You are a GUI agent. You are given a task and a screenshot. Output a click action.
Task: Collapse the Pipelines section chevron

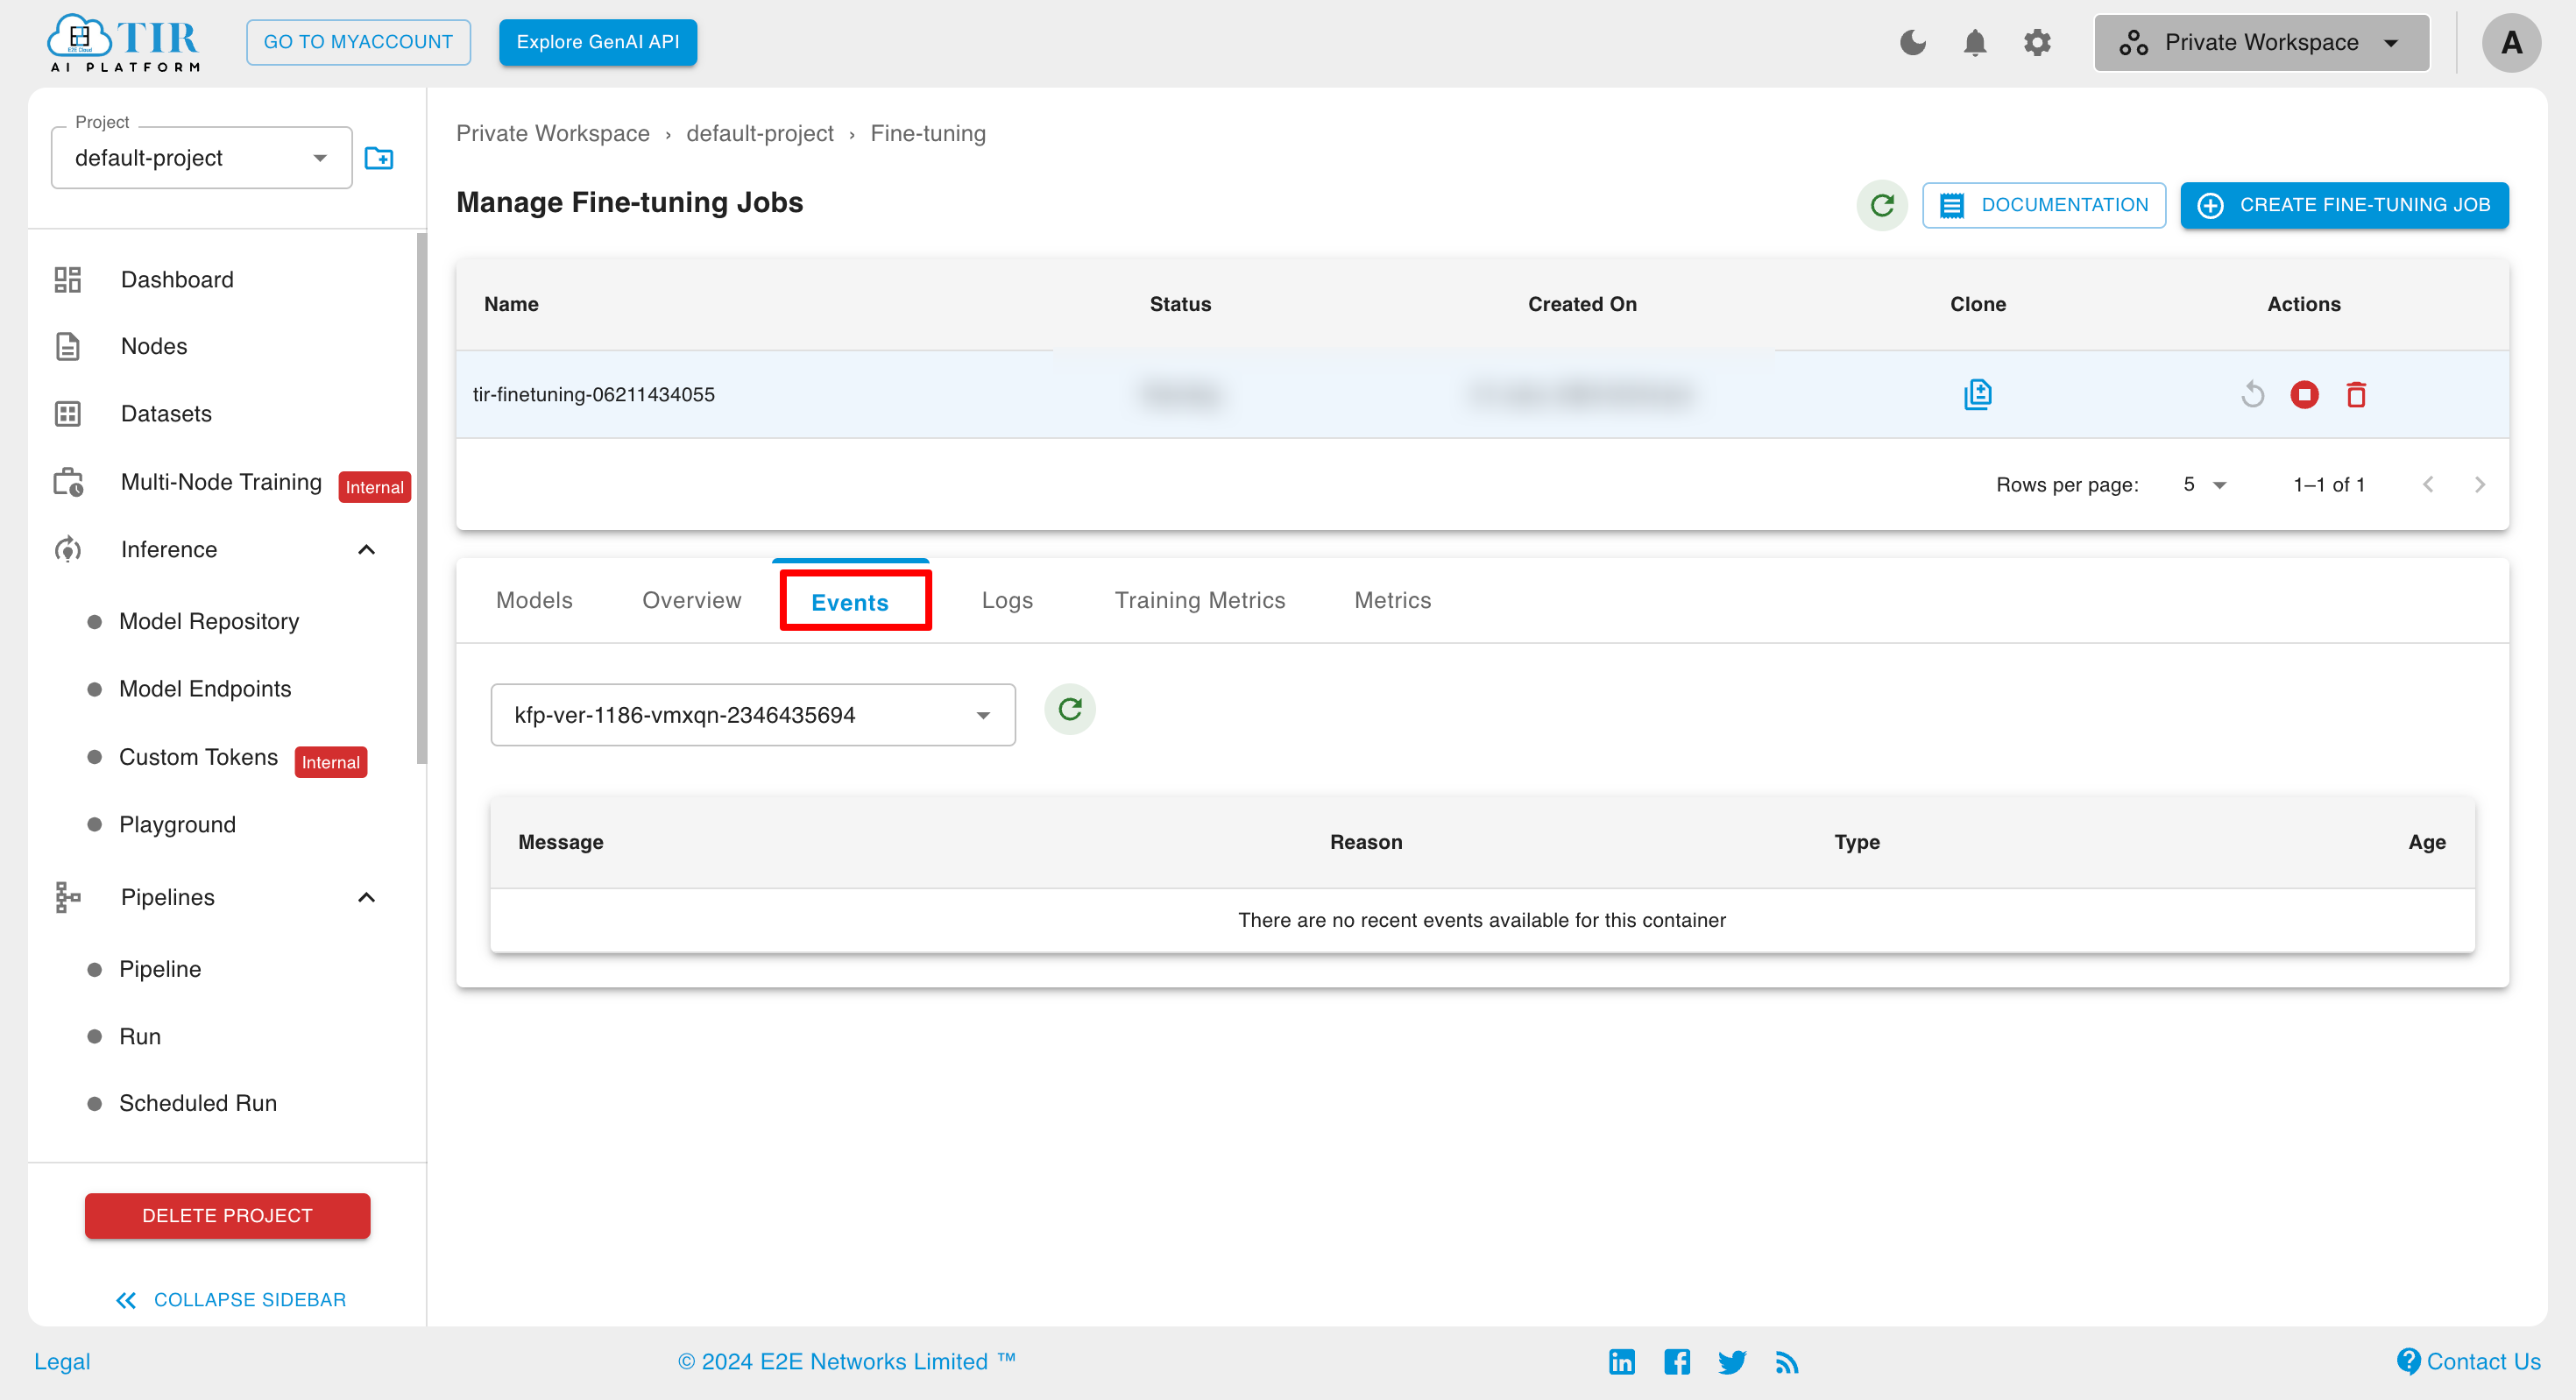(x=367, y=897)
